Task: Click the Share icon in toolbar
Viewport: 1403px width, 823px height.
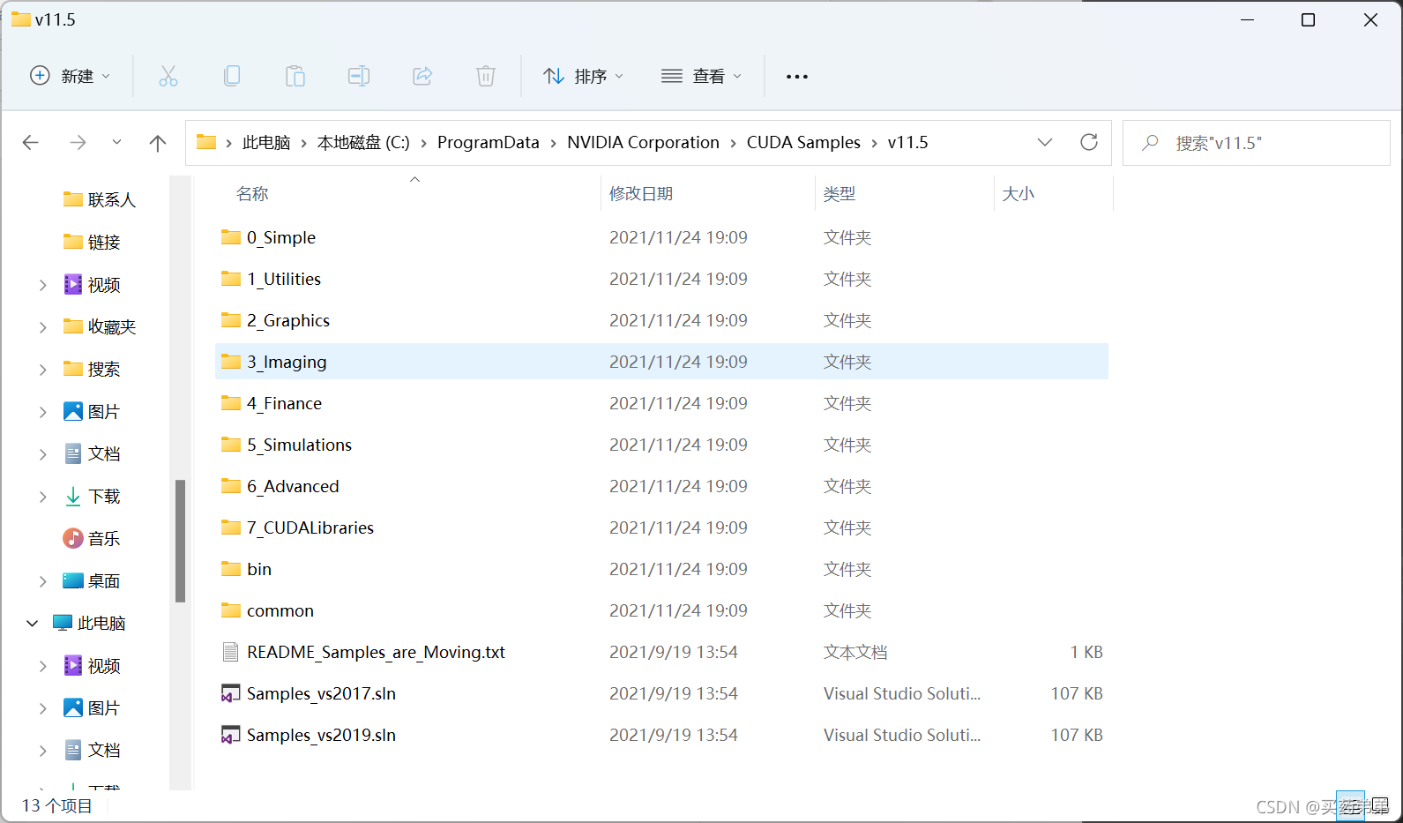Action: tap(422, 76)
